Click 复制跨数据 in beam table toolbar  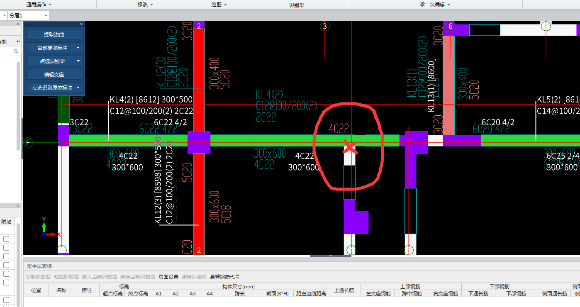tap(38, 277)
